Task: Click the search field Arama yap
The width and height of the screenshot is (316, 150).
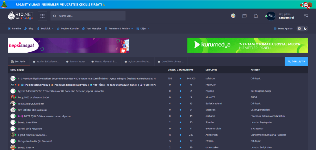Action: [89, 16]
